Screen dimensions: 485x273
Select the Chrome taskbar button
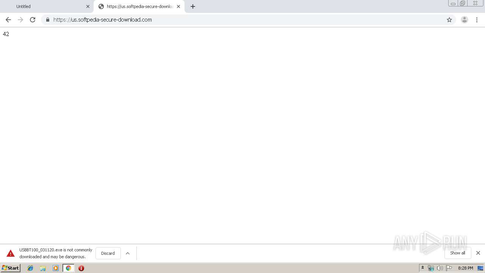click(69, 268)
